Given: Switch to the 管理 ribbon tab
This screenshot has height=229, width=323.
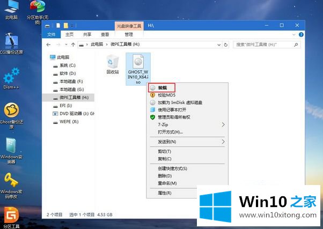Looking at the screenshot, I should coord(129,34).
